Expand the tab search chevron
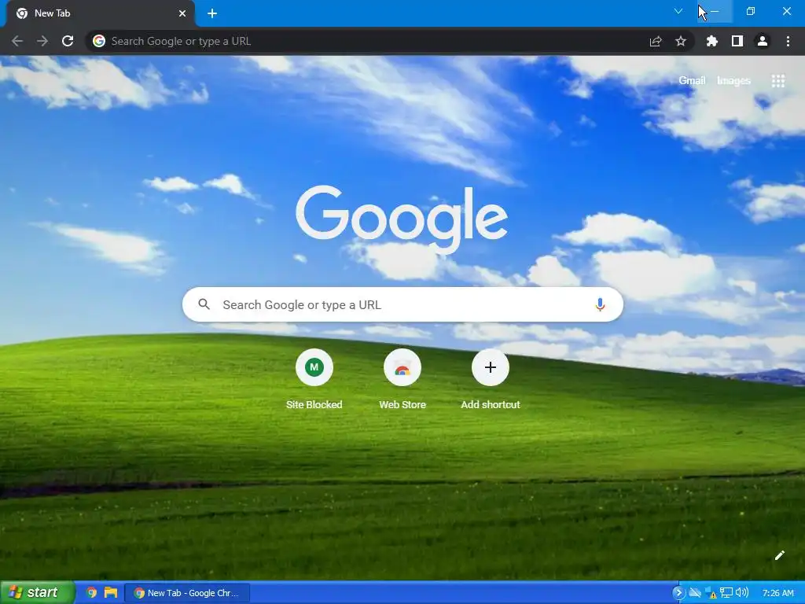This screenshot has width=805, height=604. coord(678,11)
